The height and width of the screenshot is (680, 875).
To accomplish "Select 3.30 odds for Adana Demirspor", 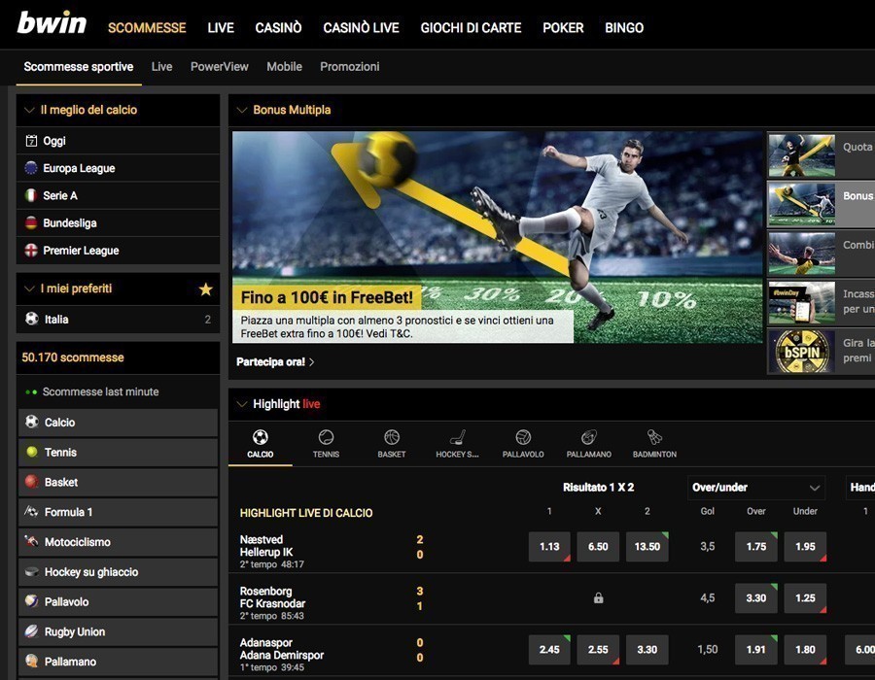I will 647,649.
